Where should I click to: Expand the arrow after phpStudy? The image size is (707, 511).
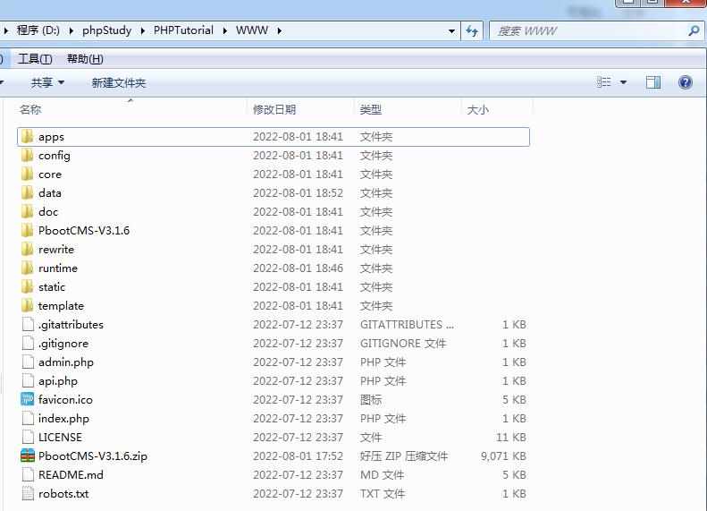142,30
